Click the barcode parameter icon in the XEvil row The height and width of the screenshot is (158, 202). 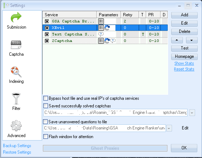click(101, 28)
